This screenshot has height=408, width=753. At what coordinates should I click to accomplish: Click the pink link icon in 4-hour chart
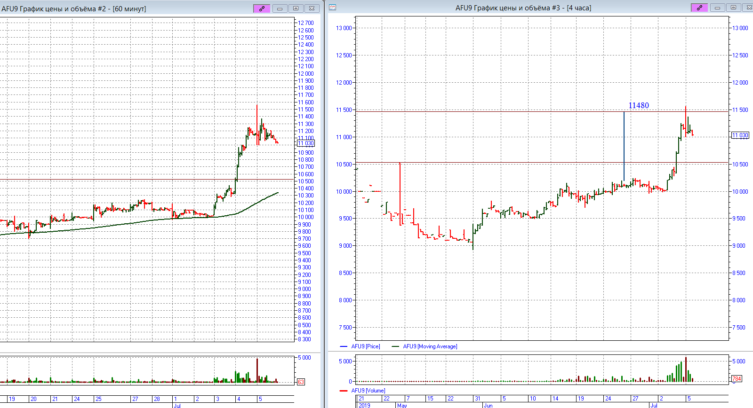coord(699,8)
